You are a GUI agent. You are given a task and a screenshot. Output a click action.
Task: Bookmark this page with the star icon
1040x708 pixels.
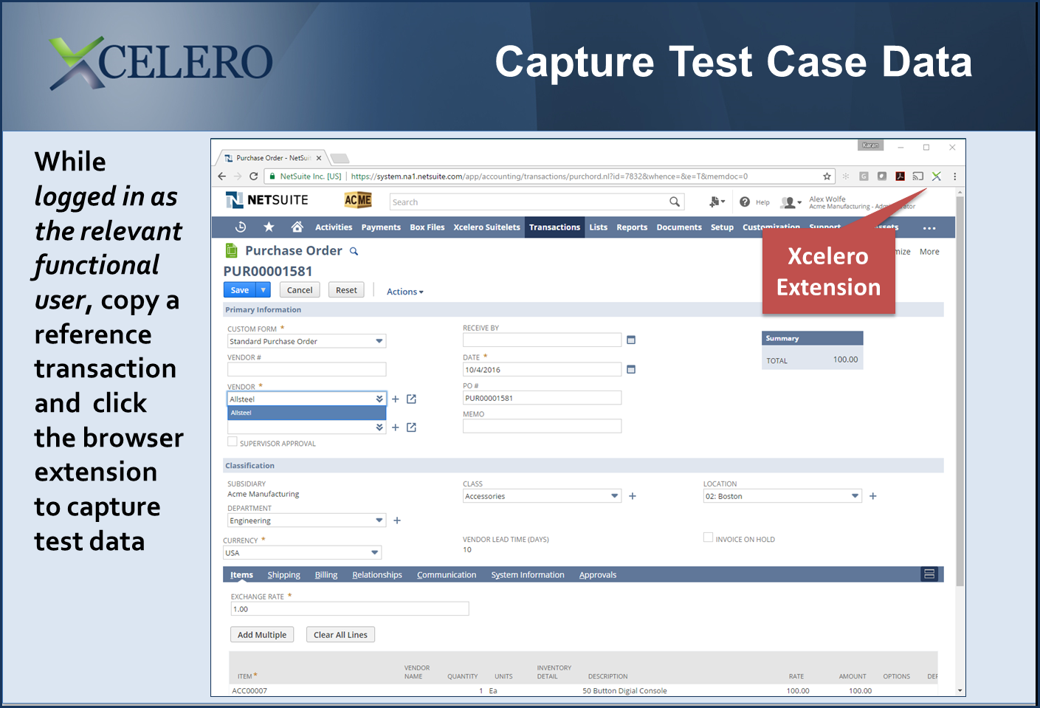pyautogui.click(x=827, y=176)
